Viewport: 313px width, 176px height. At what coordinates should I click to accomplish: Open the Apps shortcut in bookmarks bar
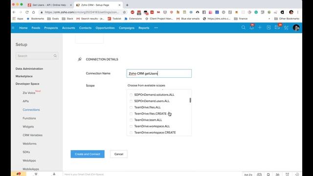pyautogui.click(x=18, y=19)
